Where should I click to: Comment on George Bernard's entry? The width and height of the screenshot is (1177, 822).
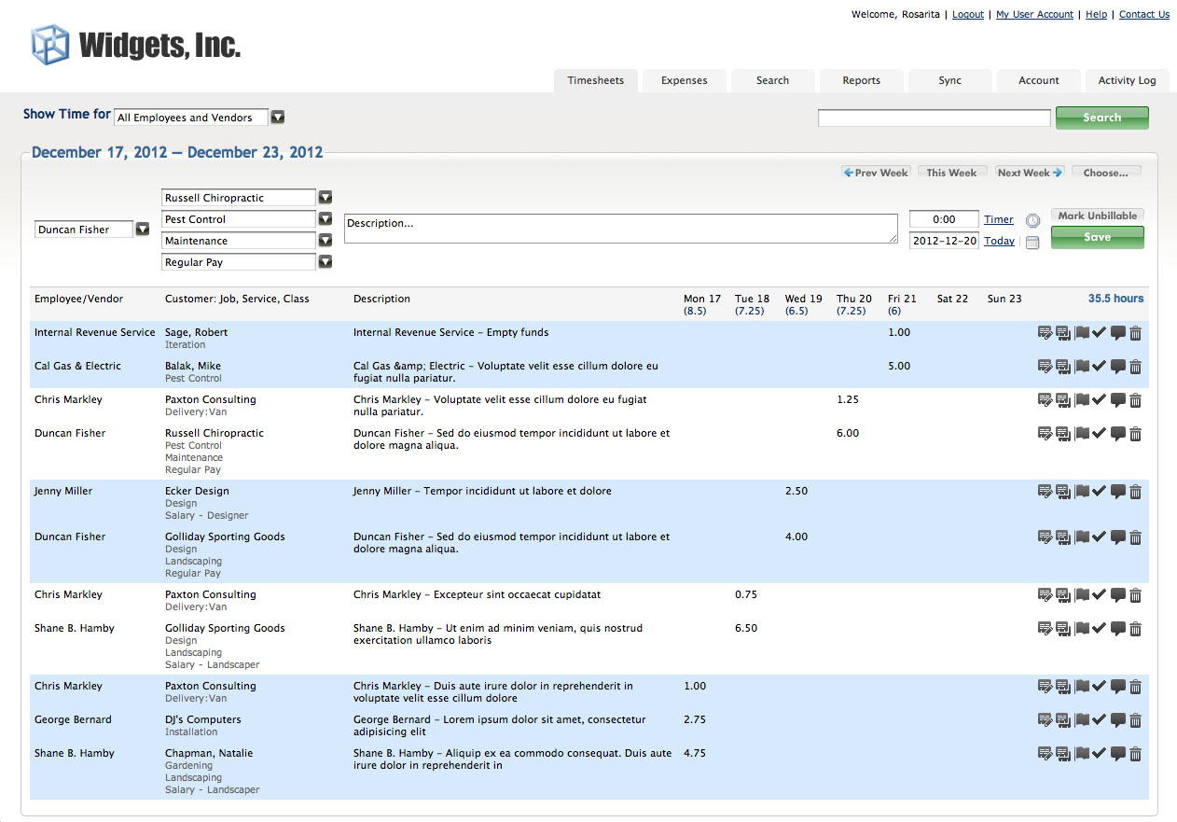[x=1118, y=720]
